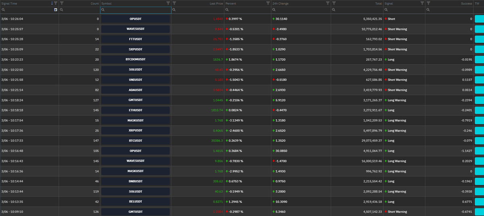Viewport: 484px width, 216px height.
Task: Focus the Signal Time search field
Action: pos(29,10)
